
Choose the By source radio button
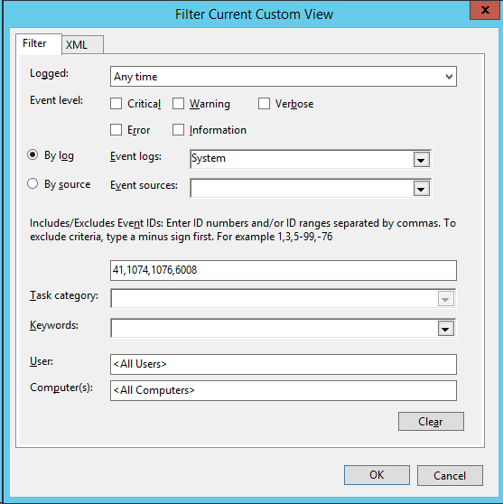33,184
